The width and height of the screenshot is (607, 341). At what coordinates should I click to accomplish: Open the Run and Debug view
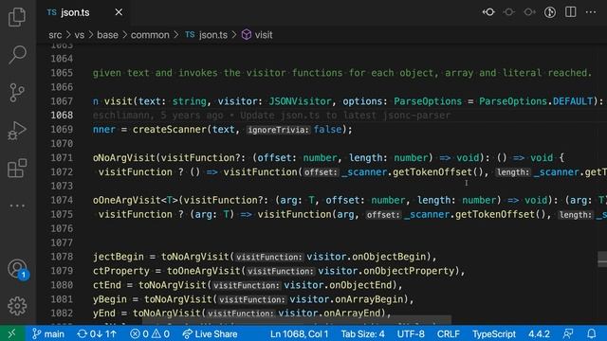click(x=17, y=131)
